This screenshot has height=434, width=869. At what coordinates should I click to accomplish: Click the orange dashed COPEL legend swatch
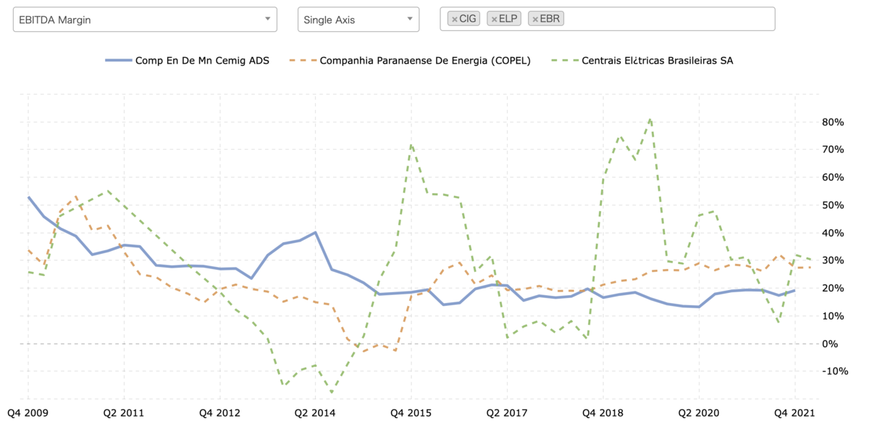(301, 61)
